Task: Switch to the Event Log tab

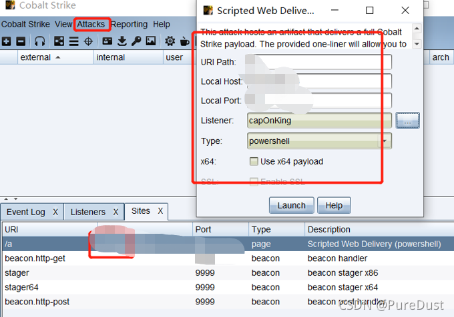Action: click(x=26, y=212)
